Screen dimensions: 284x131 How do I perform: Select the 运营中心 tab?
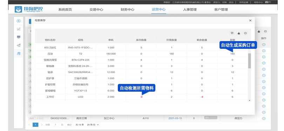[159, 9]
